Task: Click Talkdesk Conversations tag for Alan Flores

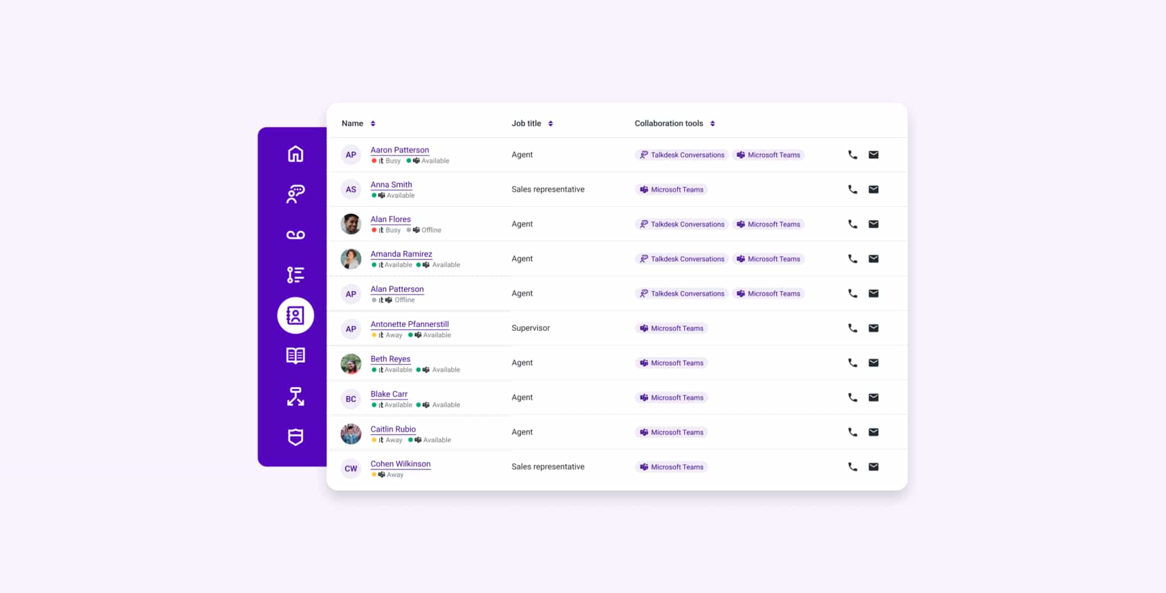Action: (681, 224)
